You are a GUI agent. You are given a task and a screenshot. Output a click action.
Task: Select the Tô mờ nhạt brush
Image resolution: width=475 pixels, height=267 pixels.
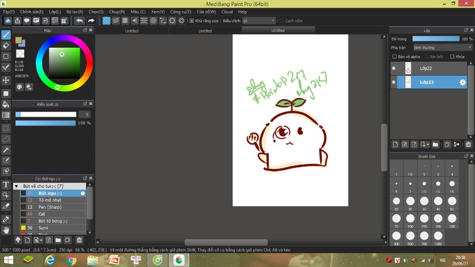pyautogui.click(x=53, y=200)
